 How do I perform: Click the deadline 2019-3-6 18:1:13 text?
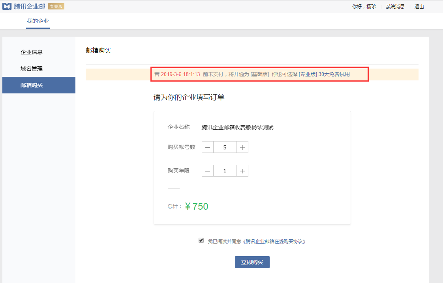180,74
